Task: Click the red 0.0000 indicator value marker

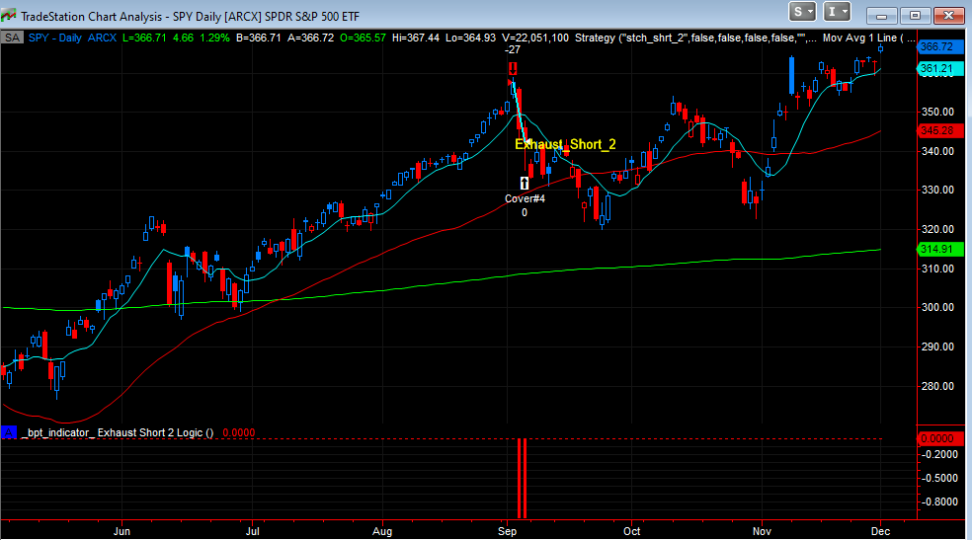Action: click(x=939, y=438)
